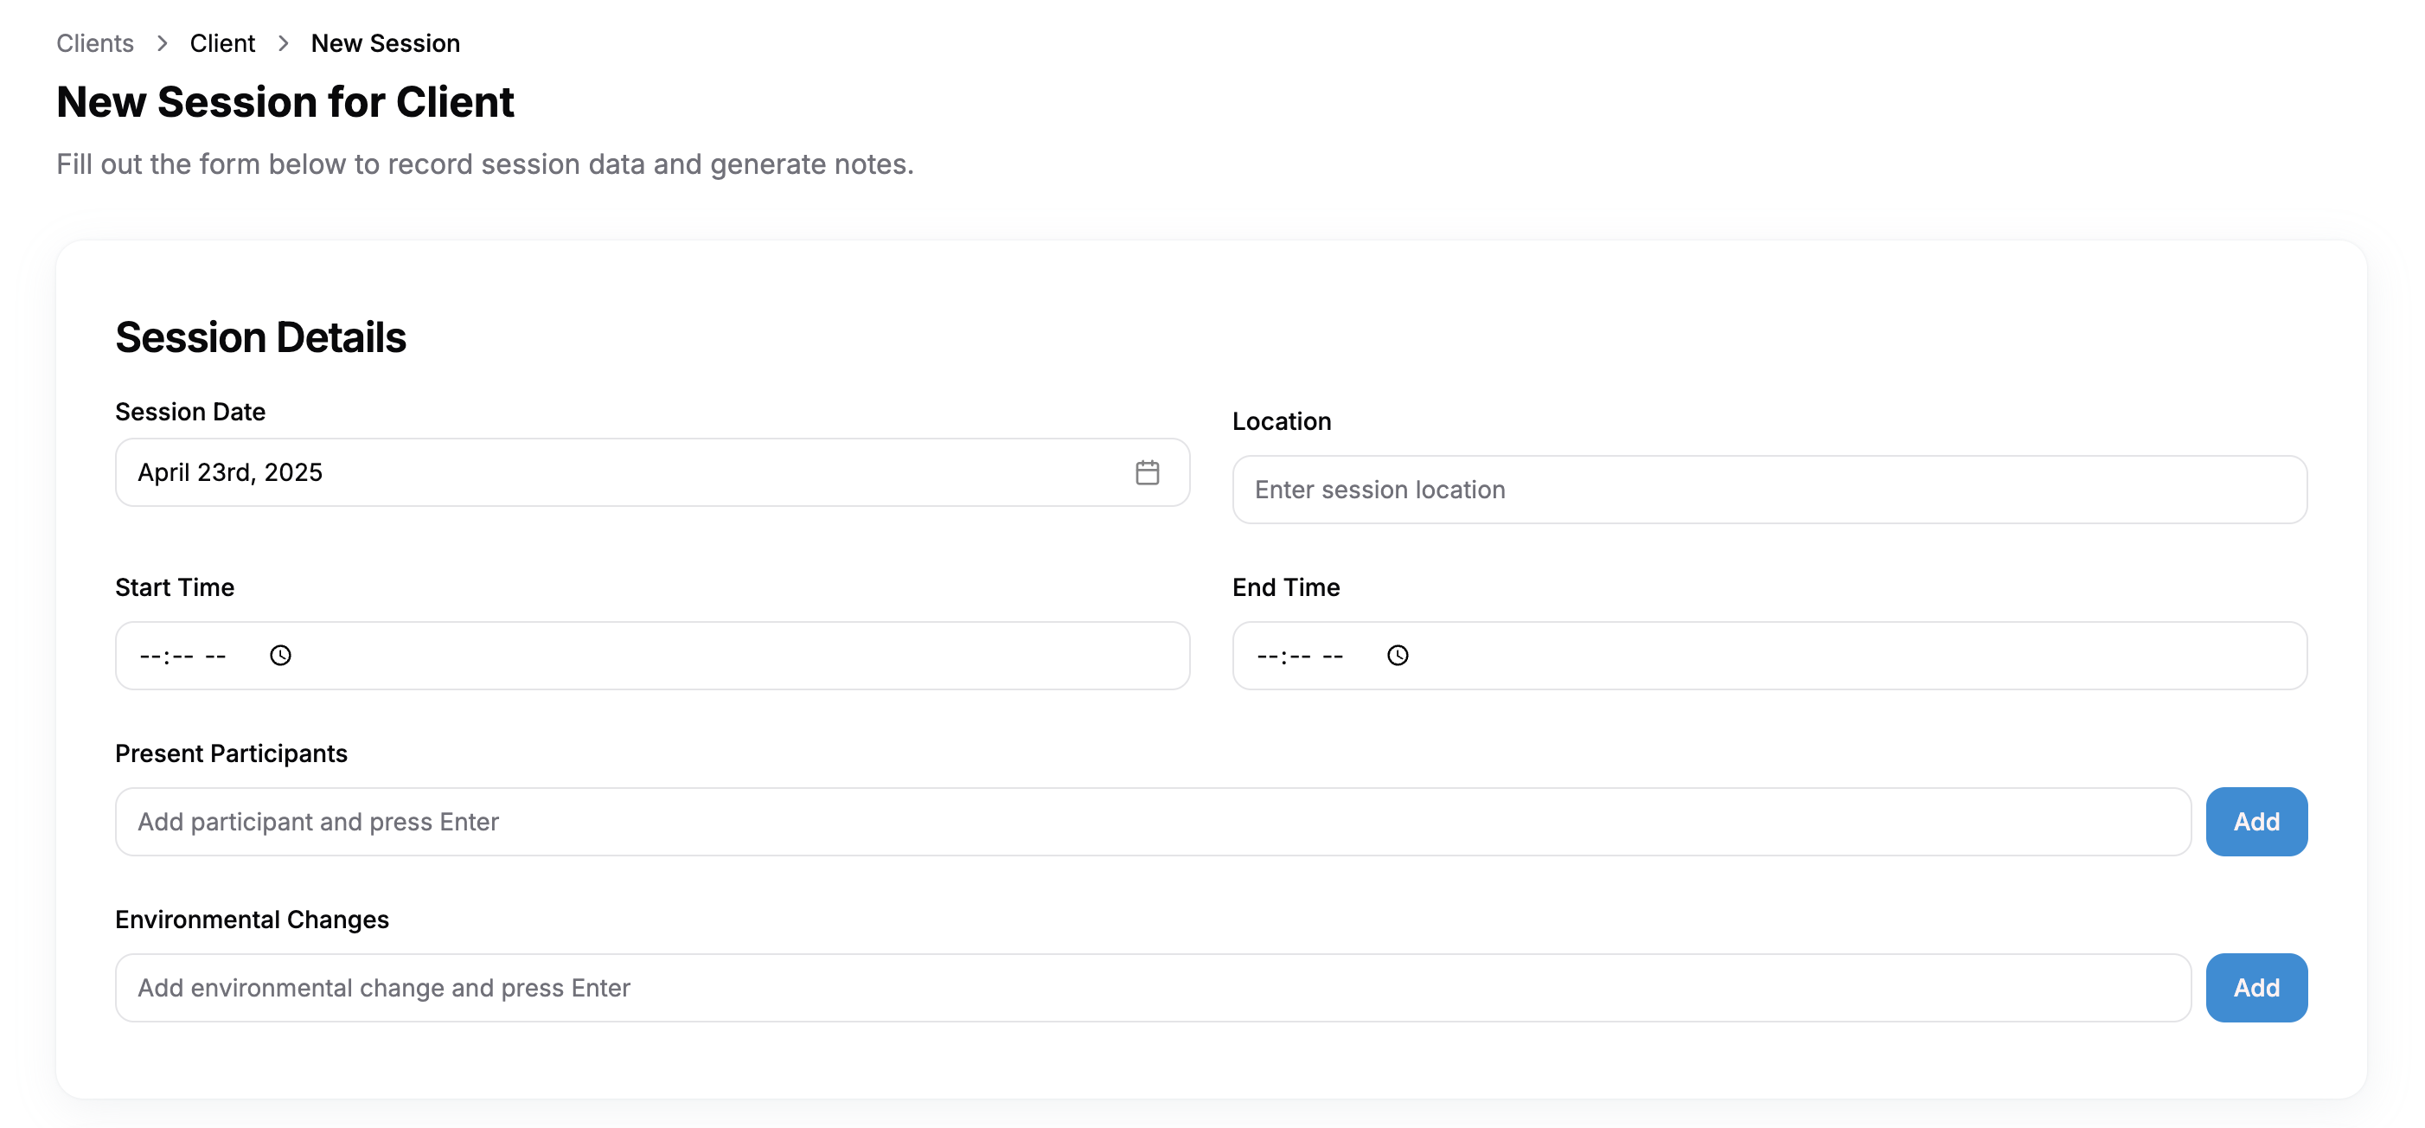The image size is (2425, 1128).
Task: Click the clock icon in End Time
Action: 1398,656
